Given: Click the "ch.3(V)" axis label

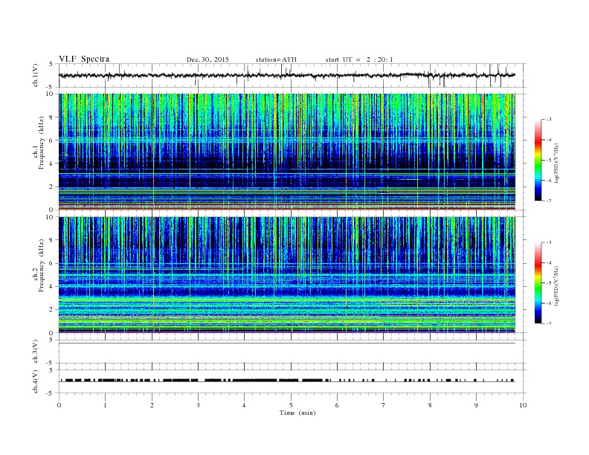Looking at the screenshot, I should pos(36,352).
